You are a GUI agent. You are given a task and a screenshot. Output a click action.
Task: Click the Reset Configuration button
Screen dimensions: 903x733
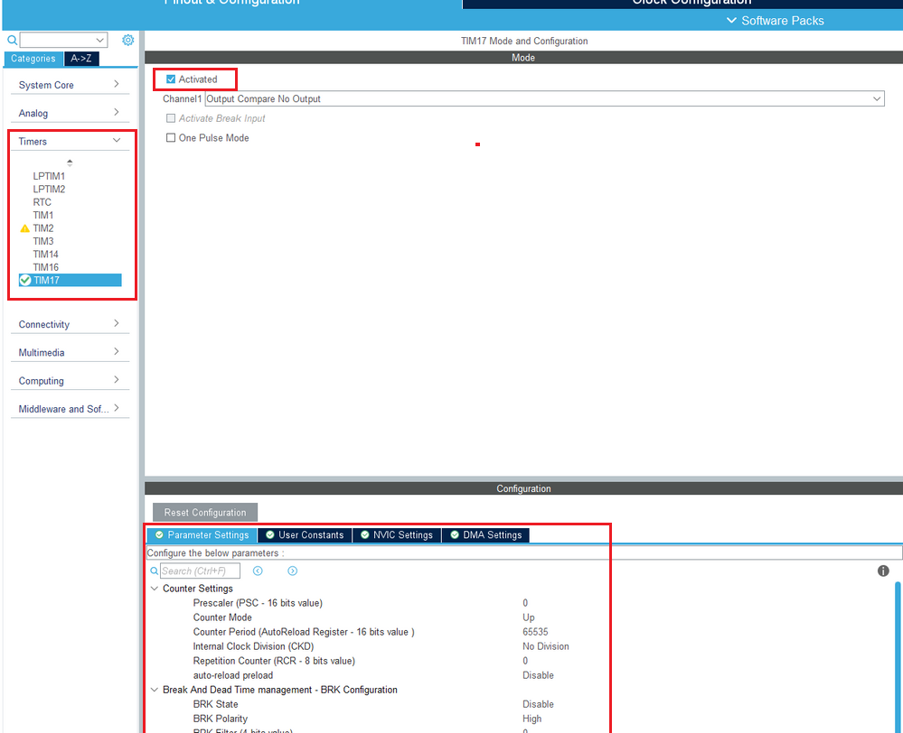(x=205, y=512)
